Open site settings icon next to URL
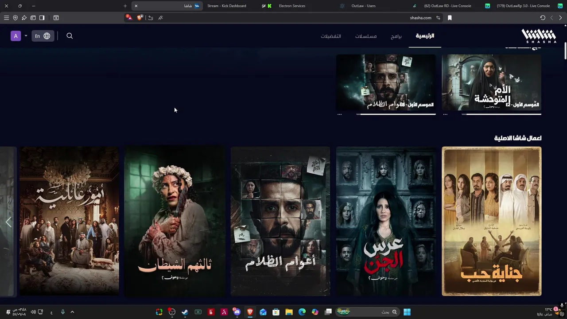Screen dimensions: 567x319 click(x=438, y=18)
